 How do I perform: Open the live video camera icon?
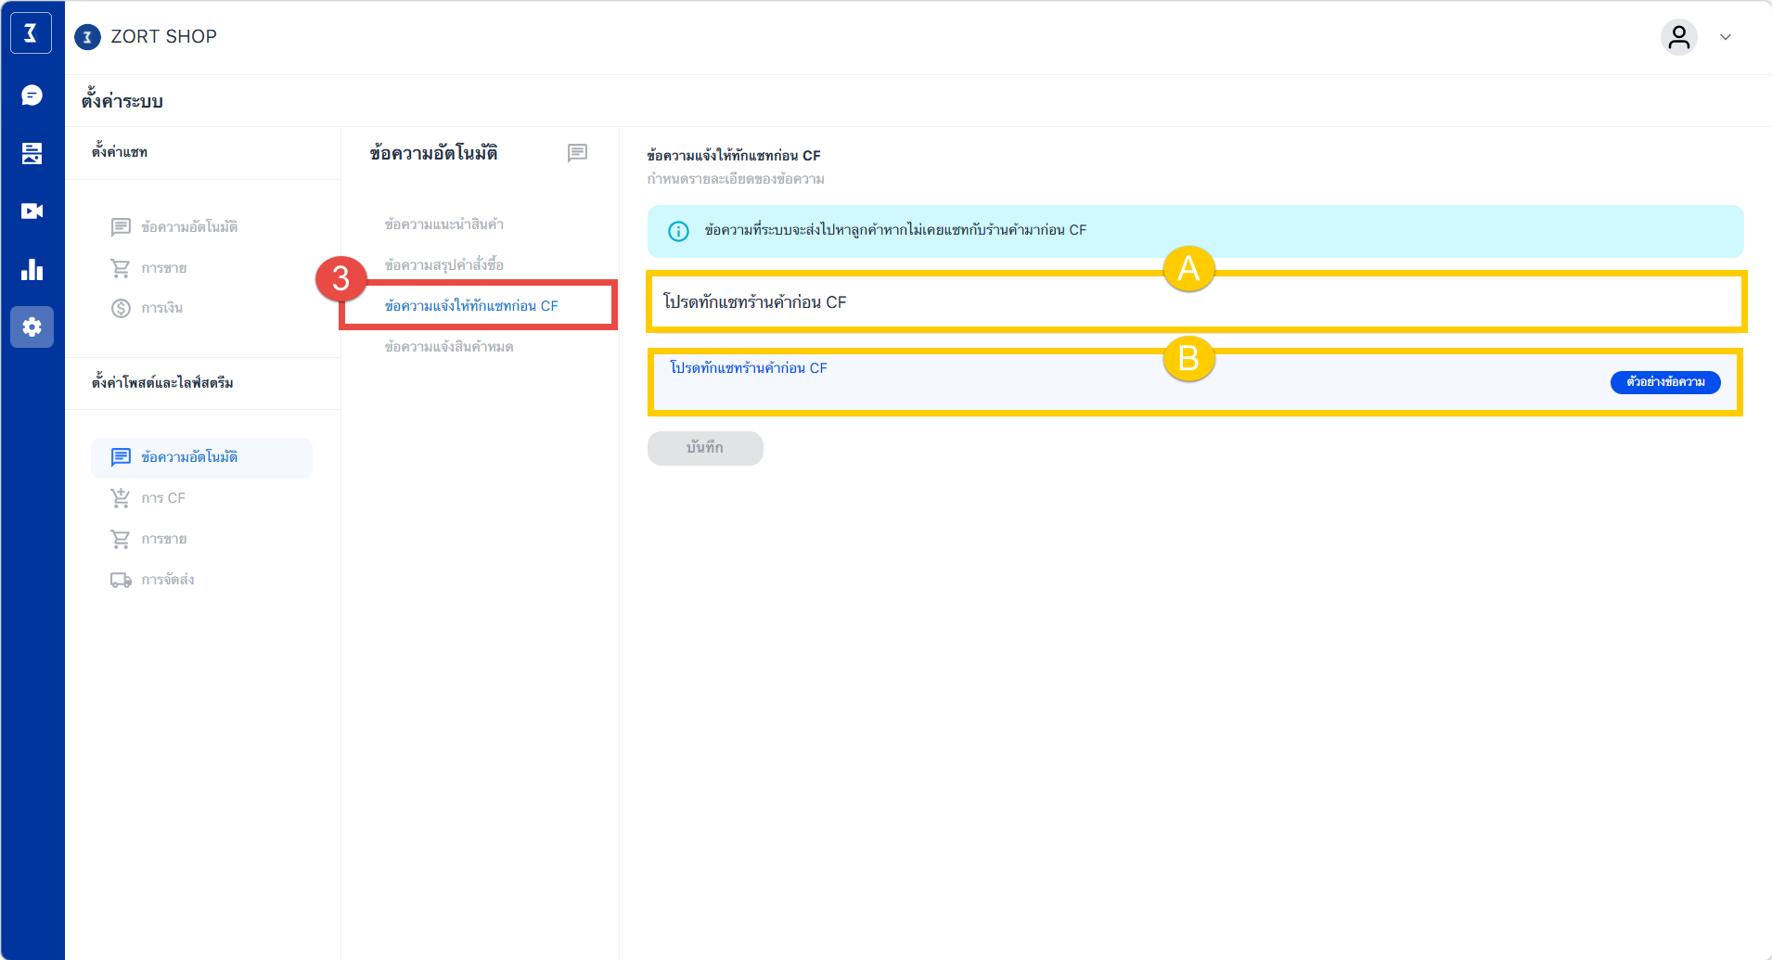[x=32, y=211]
